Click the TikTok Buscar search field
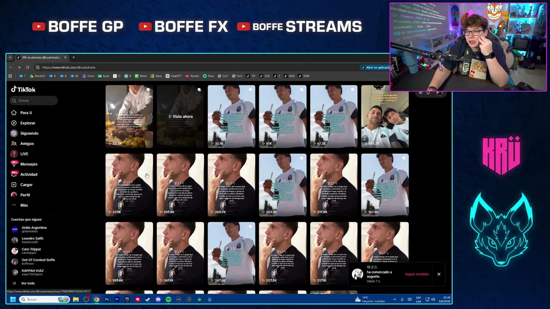 (34, 100)
